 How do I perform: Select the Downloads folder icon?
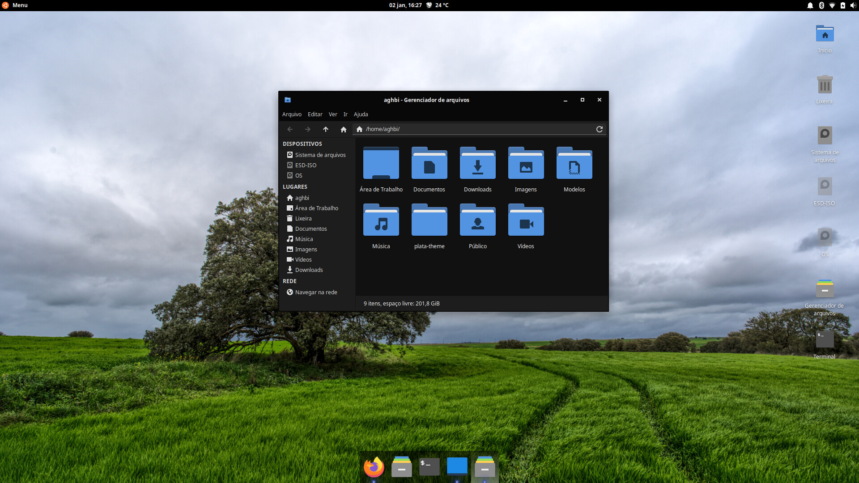[x=477, y=164]
